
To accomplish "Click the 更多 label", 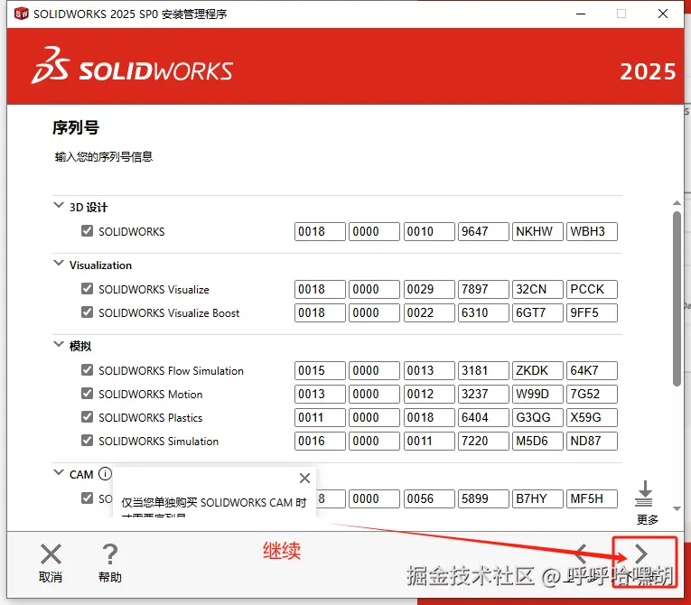I will [647, 520].
